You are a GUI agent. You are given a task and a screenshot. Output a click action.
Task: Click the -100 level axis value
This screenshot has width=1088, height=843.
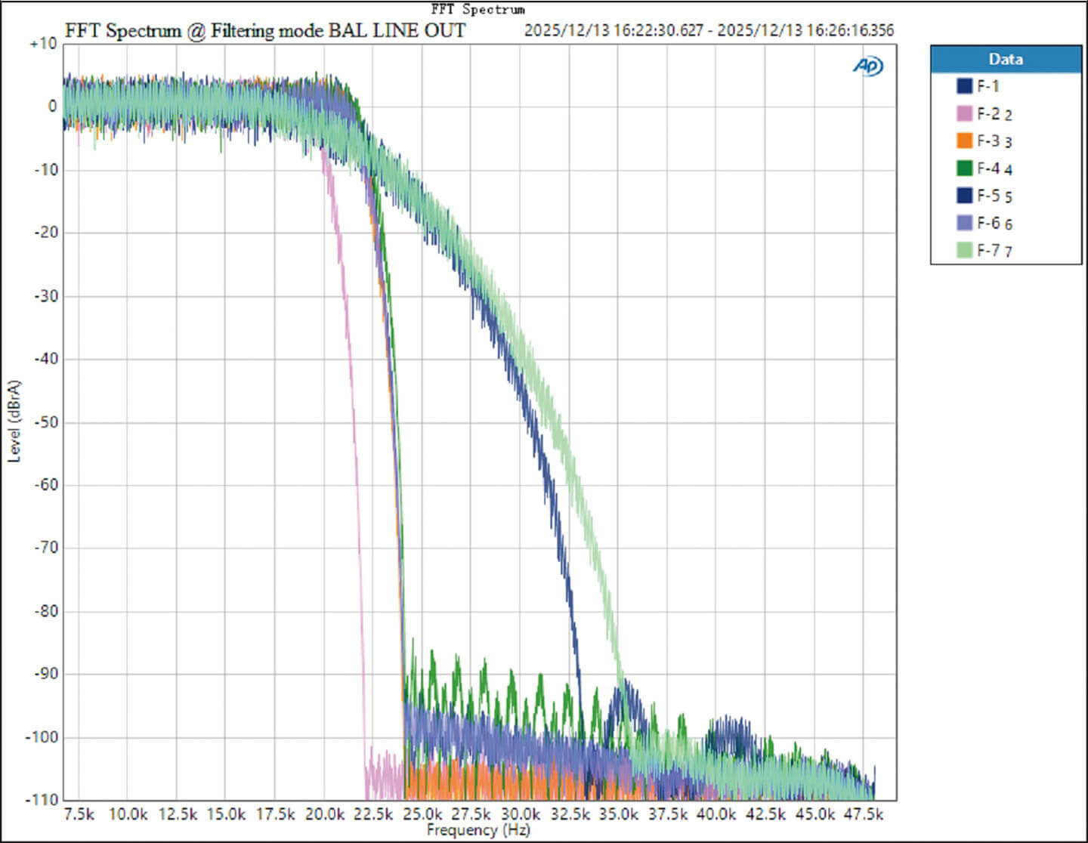[x=42, y=736]
